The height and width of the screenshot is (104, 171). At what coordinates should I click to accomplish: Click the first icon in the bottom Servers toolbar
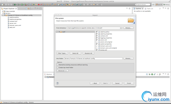(147, 74)
